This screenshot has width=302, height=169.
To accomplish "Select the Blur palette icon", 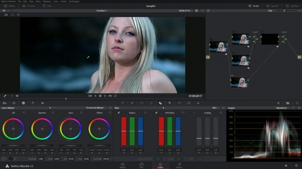I will click(x=160, y=103).
